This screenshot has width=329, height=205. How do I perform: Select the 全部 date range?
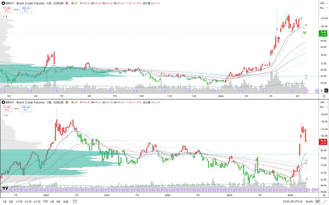66,202
